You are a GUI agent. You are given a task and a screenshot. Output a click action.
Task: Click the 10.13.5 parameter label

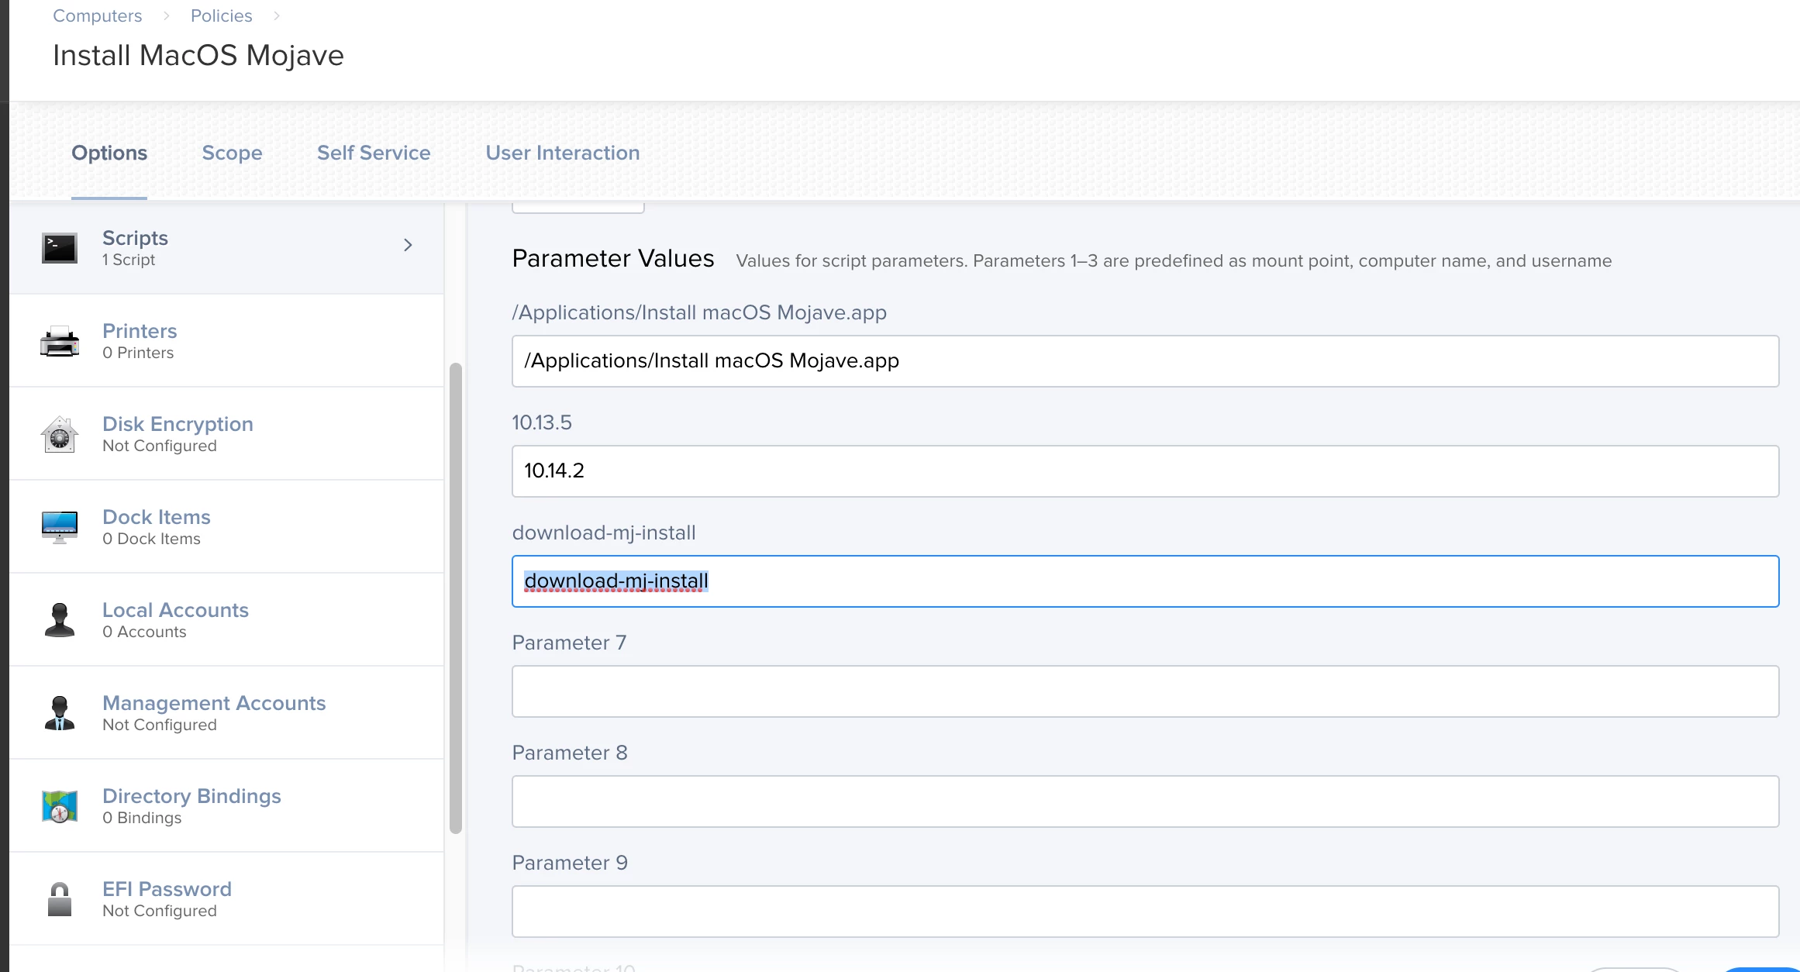coord(542,422)
